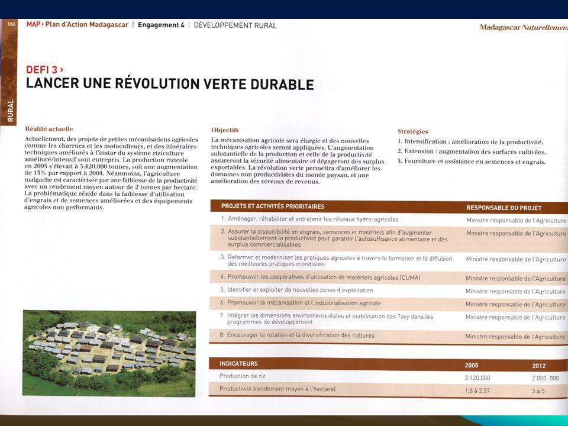Screen dimensions: 568x426
Task: Click the page number 066
Action: click(12, 24)
